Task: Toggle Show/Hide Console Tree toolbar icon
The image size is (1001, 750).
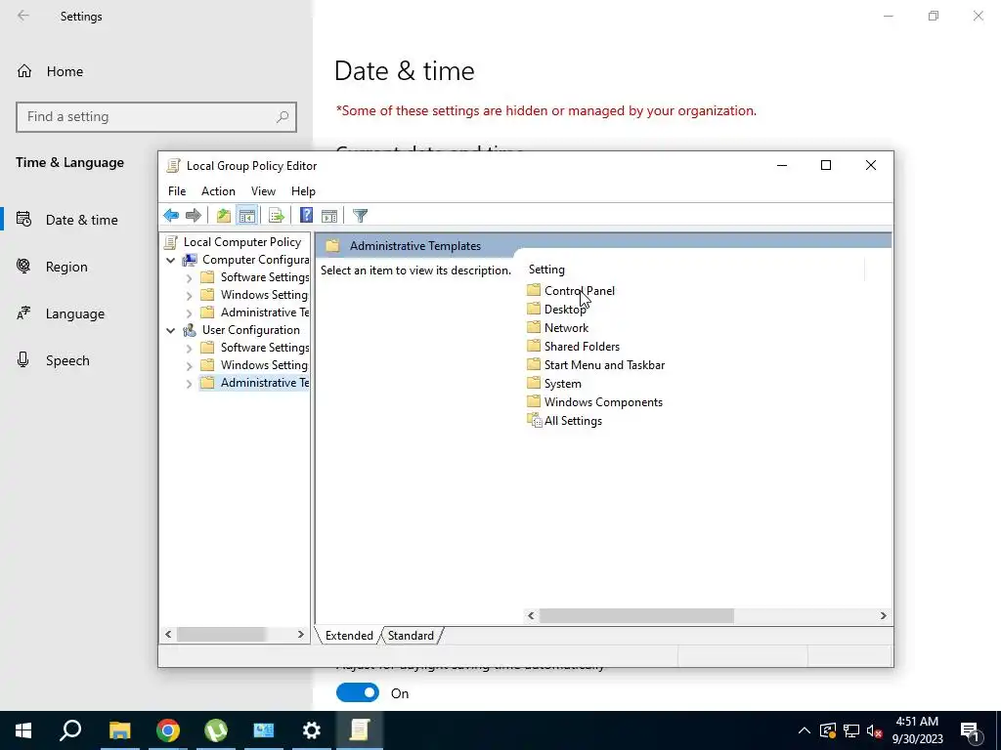Action: [247, 216]
